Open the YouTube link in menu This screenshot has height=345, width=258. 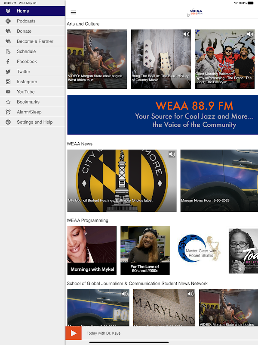click(x=33, y=92)
